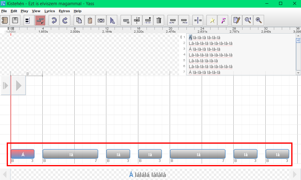Mark note as freestyle with the F icon
Viewport: 301px width, 180px height.
(x=223, y=20)
